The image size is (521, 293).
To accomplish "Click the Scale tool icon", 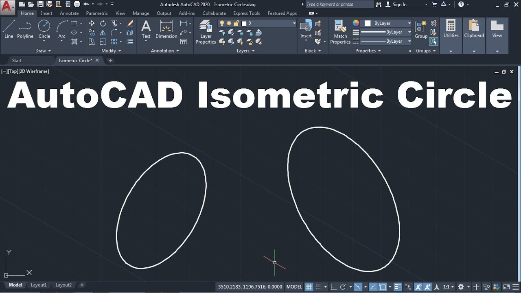I will pos(103,42).
